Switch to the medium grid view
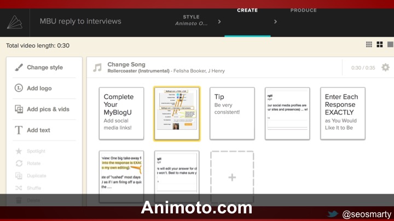The image size is (394, 221). click(x=379, y=45)
